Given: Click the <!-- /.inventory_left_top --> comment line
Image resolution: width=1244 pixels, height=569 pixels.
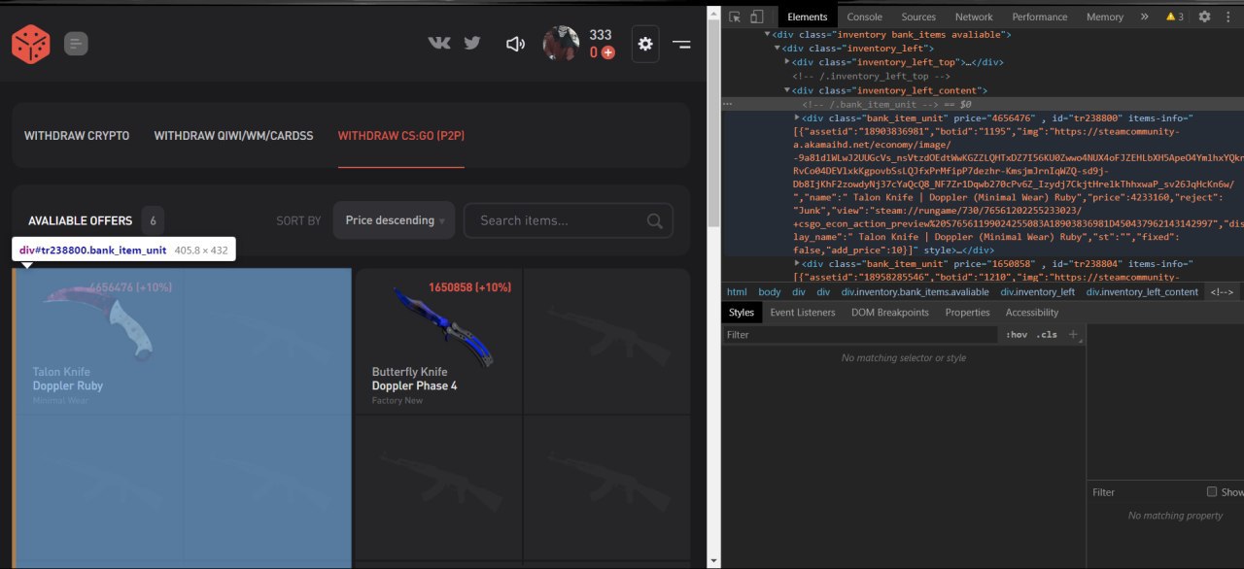Looking at the screenshot, I should coord(871,76).
